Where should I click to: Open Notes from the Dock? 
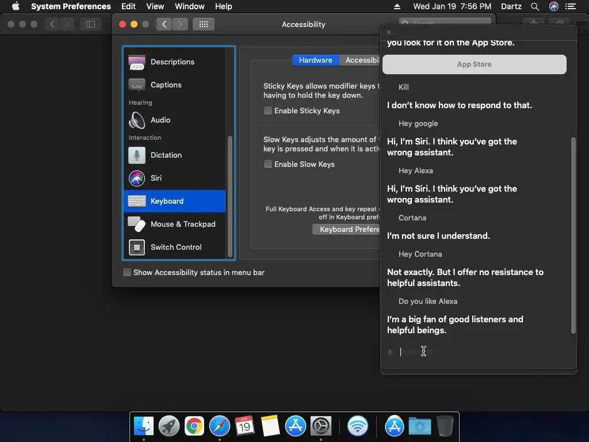(x=270, y=426)
